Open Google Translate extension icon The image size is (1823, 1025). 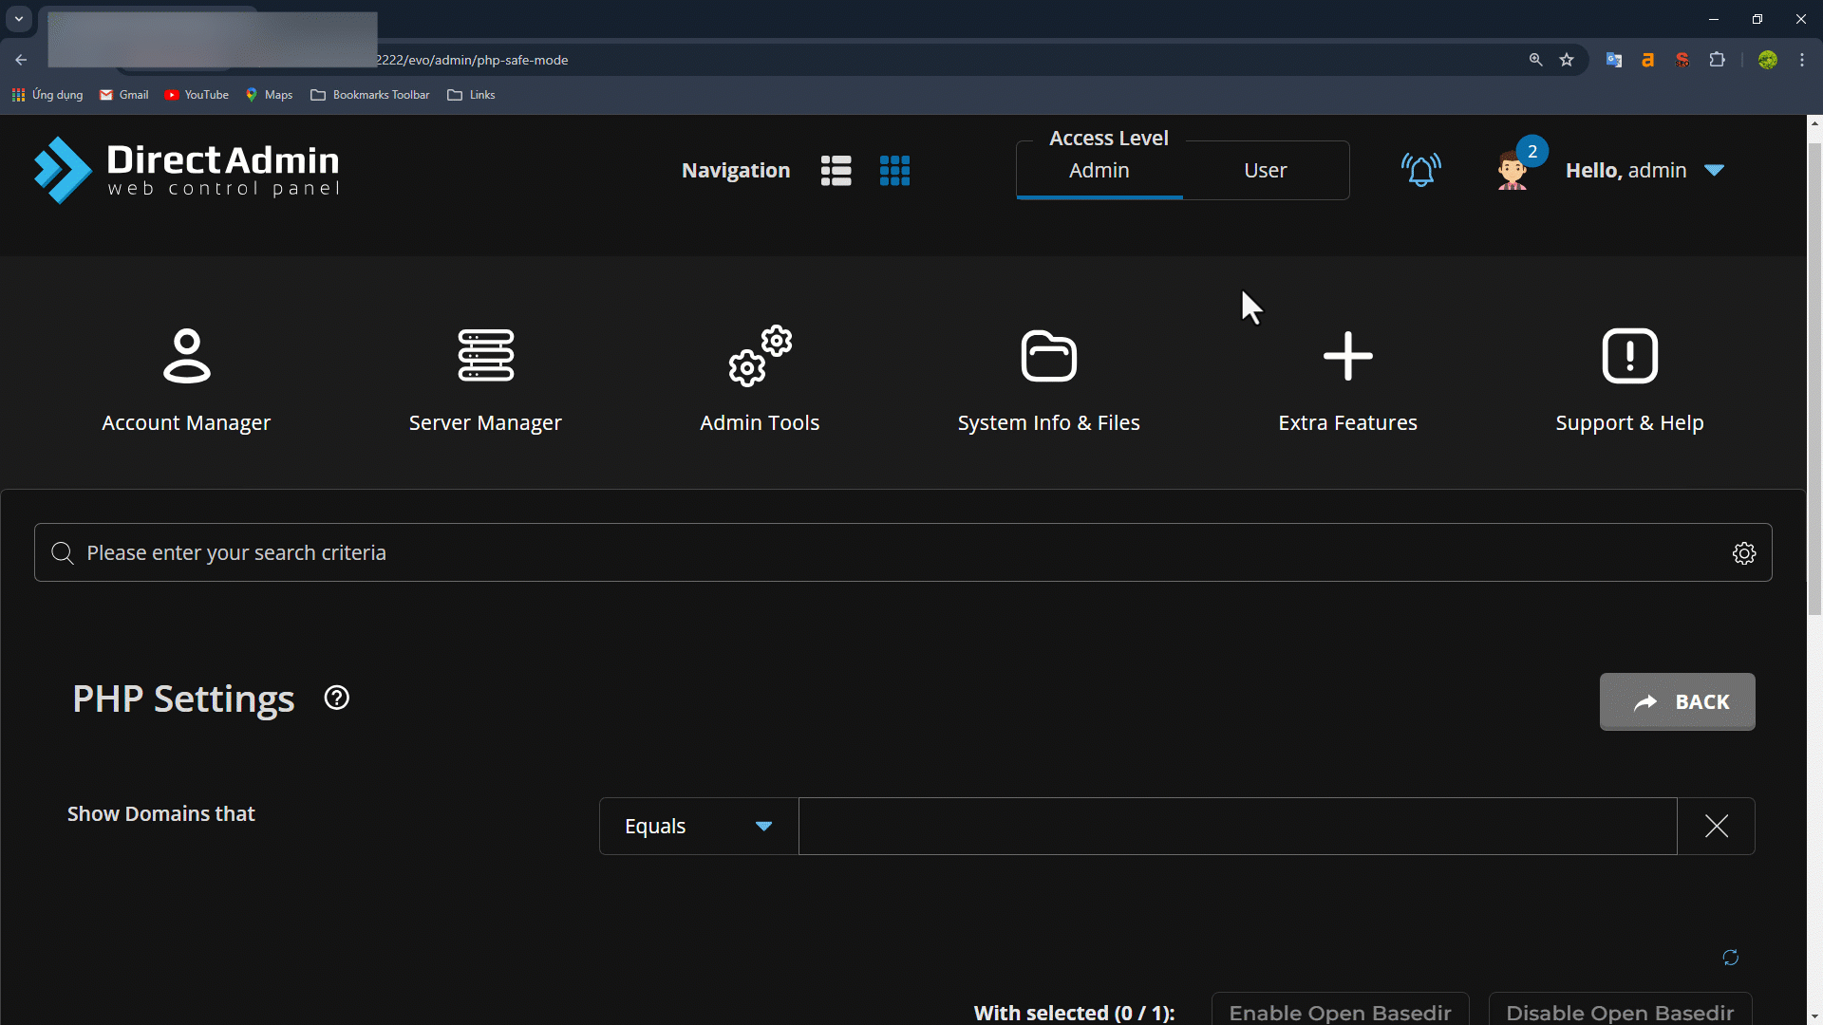pos(1614,60)
